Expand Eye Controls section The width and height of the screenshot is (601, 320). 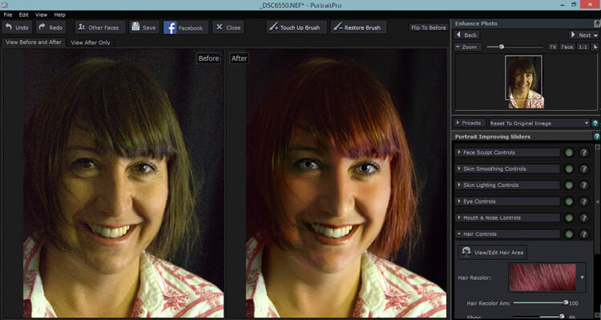click(508, 201)
